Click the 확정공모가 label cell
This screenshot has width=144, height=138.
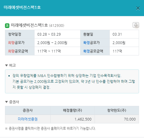(x=95, y=43)
